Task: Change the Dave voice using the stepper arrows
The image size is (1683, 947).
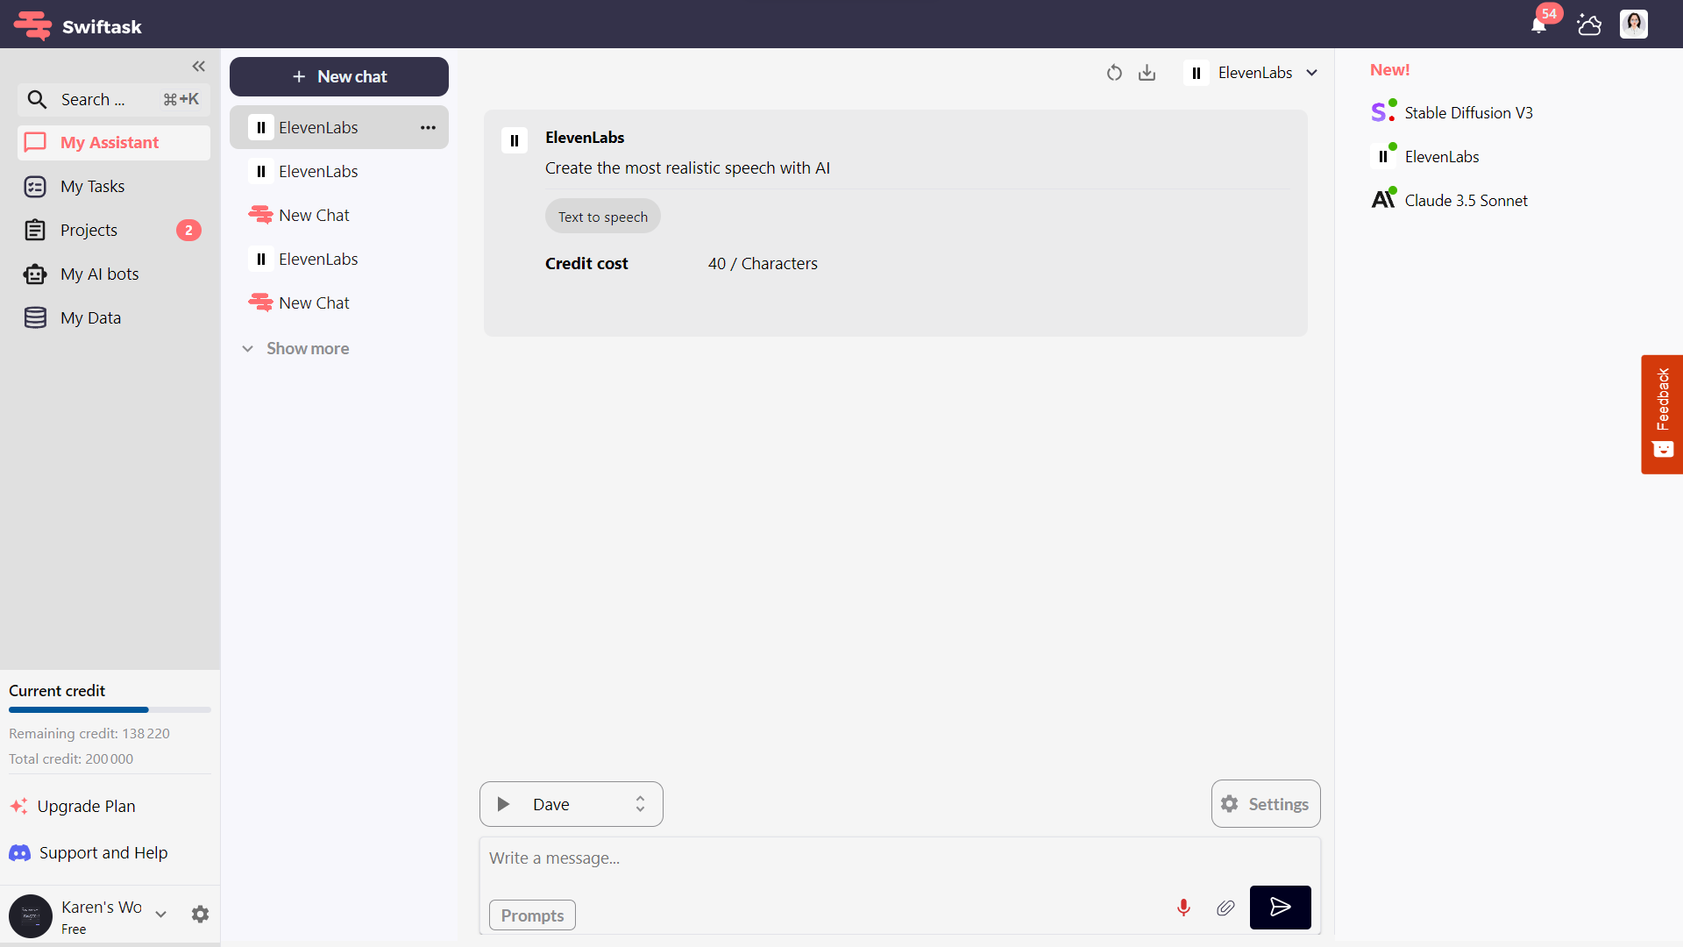Action: (x=640, y=804)
